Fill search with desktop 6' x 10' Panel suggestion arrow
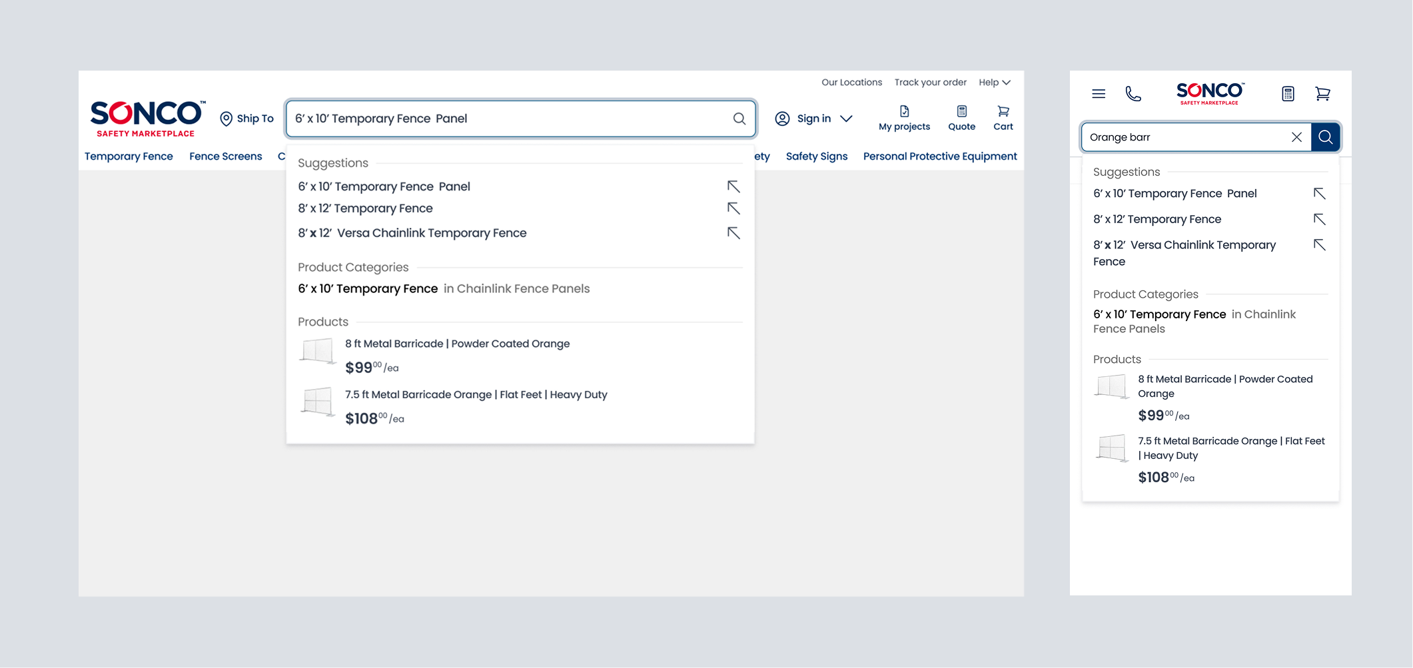The width and height of the screenshot is (1413, 668). [733, 186]
